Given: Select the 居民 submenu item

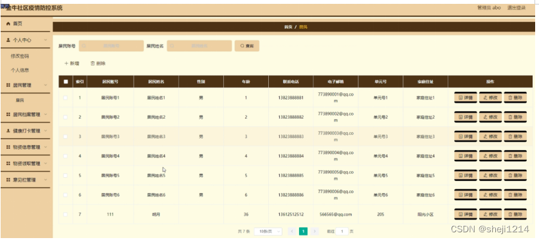Looking at the screenshot, I should click(x=19, y=101).
